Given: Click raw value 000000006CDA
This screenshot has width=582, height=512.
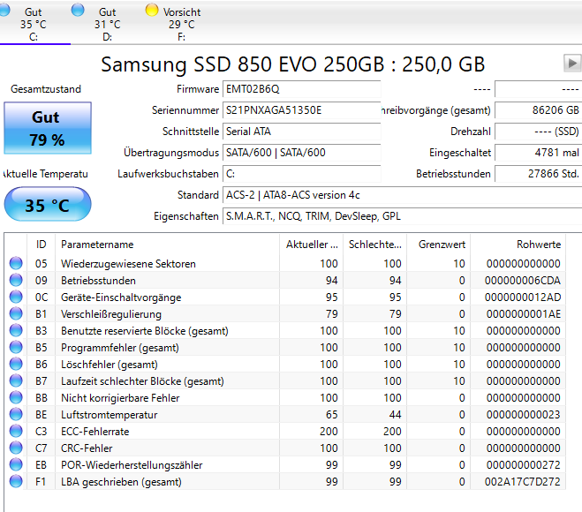Looking at the screenshot, I should pos(523,281).
